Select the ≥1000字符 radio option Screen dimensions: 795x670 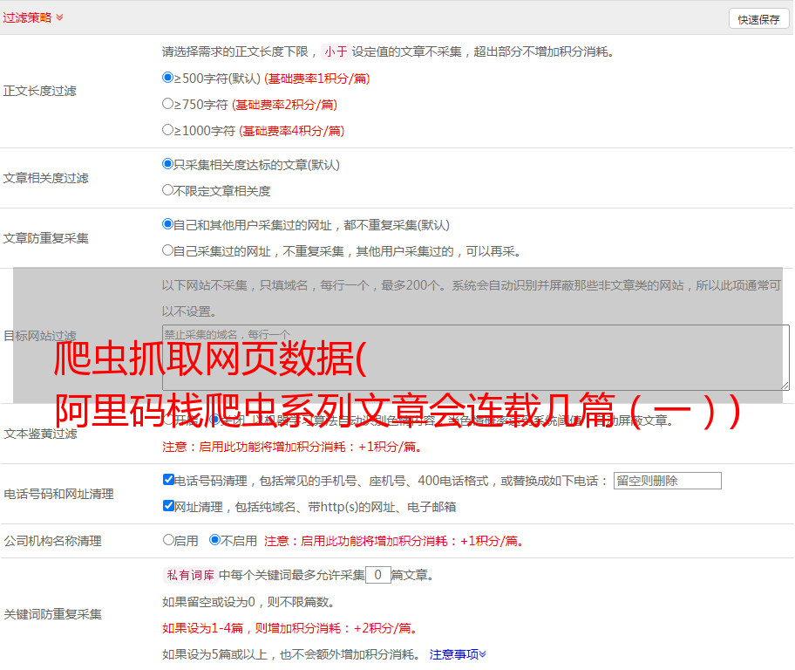[168, 130]
